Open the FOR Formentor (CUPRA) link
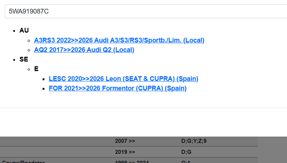The image size is (287, 163). [x=117, y=88]
